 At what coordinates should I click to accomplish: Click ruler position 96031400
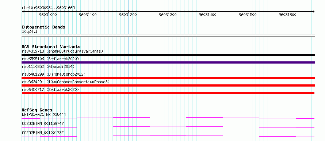[208, 15]
